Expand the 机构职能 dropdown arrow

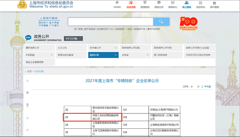(51, 55)
